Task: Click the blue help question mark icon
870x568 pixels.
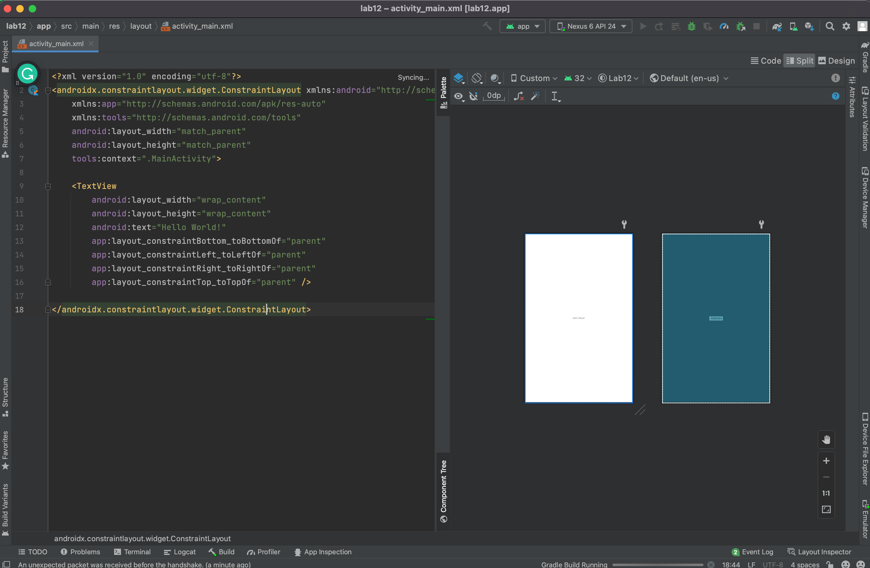Action: [835, 96]
